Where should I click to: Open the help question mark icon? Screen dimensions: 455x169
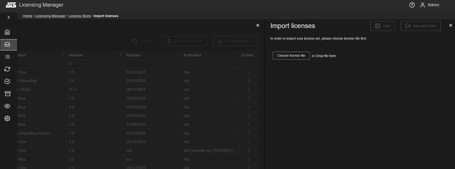pos(412,5)
